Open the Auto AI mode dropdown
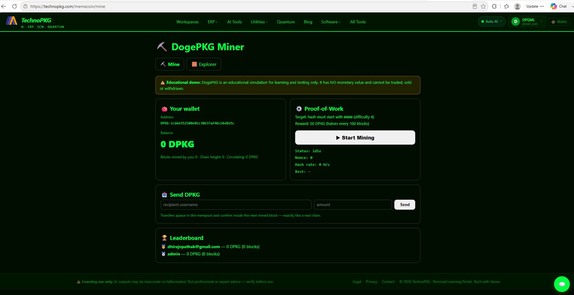 click(492, 22)
